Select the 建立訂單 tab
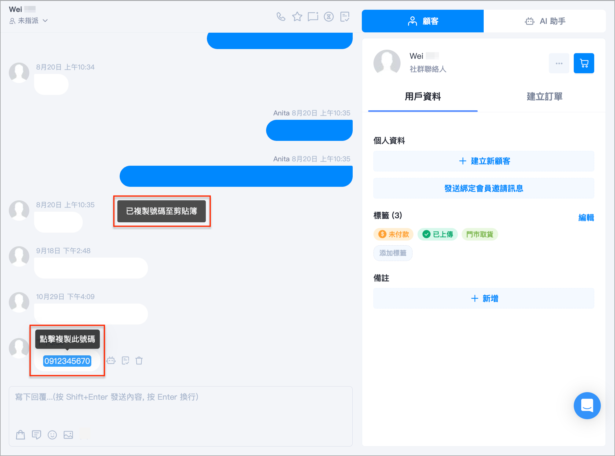This screenshot has width=615, height=456. pos(544,97)
